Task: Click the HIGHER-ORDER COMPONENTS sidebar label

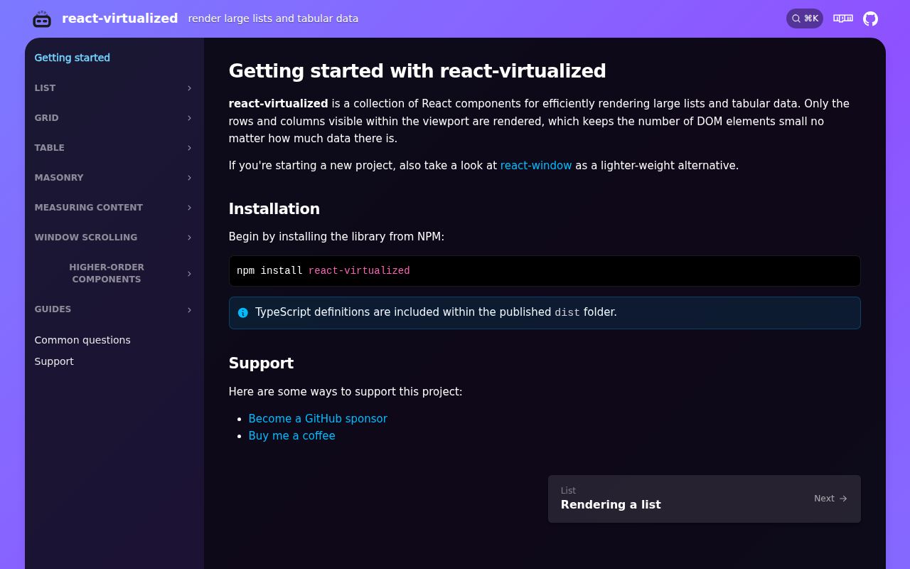Action: pos(107,273)
